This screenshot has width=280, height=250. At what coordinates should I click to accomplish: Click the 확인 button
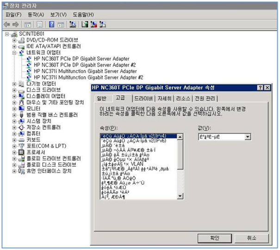(214, 238)
